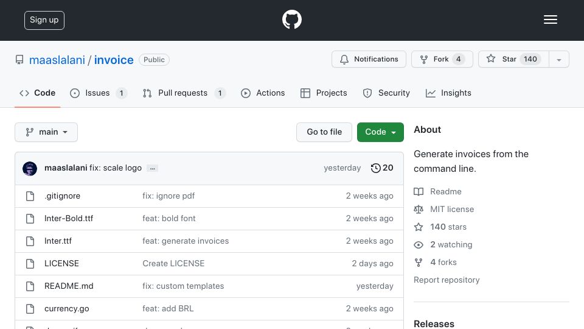Image resolution: width=584 pixels, height=329 pixels.
Task: Open the 'fix: ignore pdf' commit message
Action: (169, 196)
